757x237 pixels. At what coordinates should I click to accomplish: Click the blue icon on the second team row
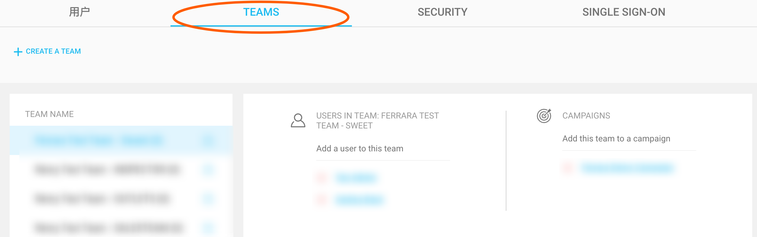(208, 169)
